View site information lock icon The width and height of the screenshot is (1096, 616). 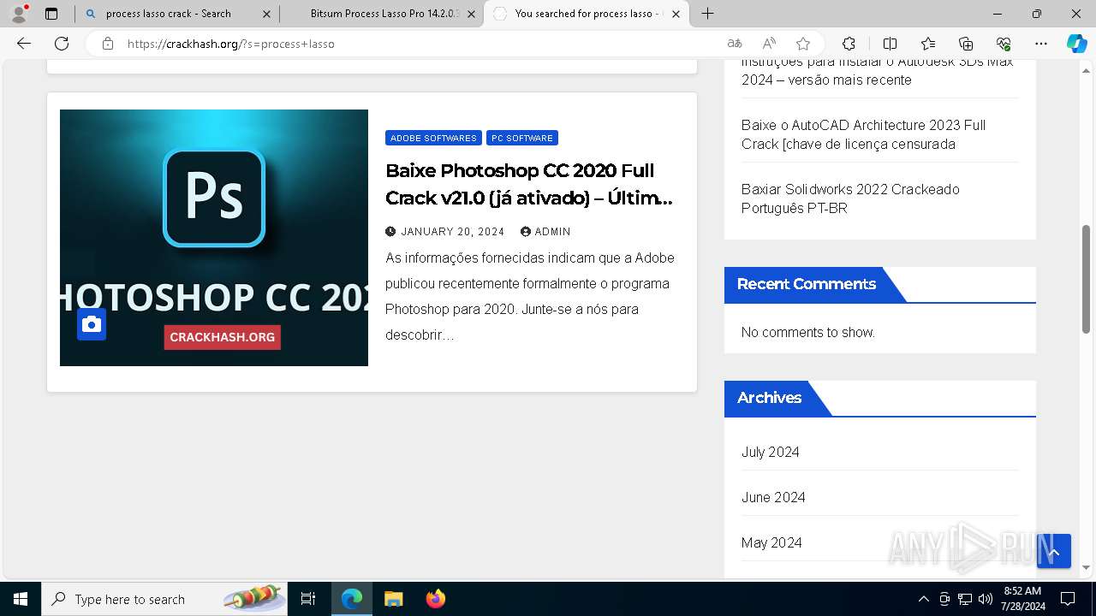click(x=108, y=44)
